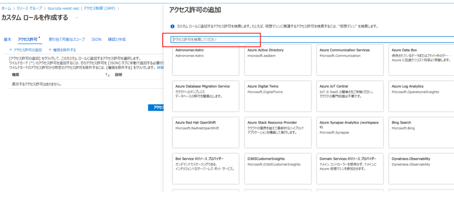Open the 割り当て可能なスコープ tab
The height and width of the screenshot is (204, 454).
(67, 39)
